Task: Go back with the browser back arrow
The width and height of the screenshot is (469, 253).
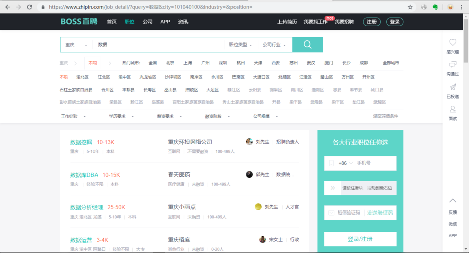Action: coord(8,7)
